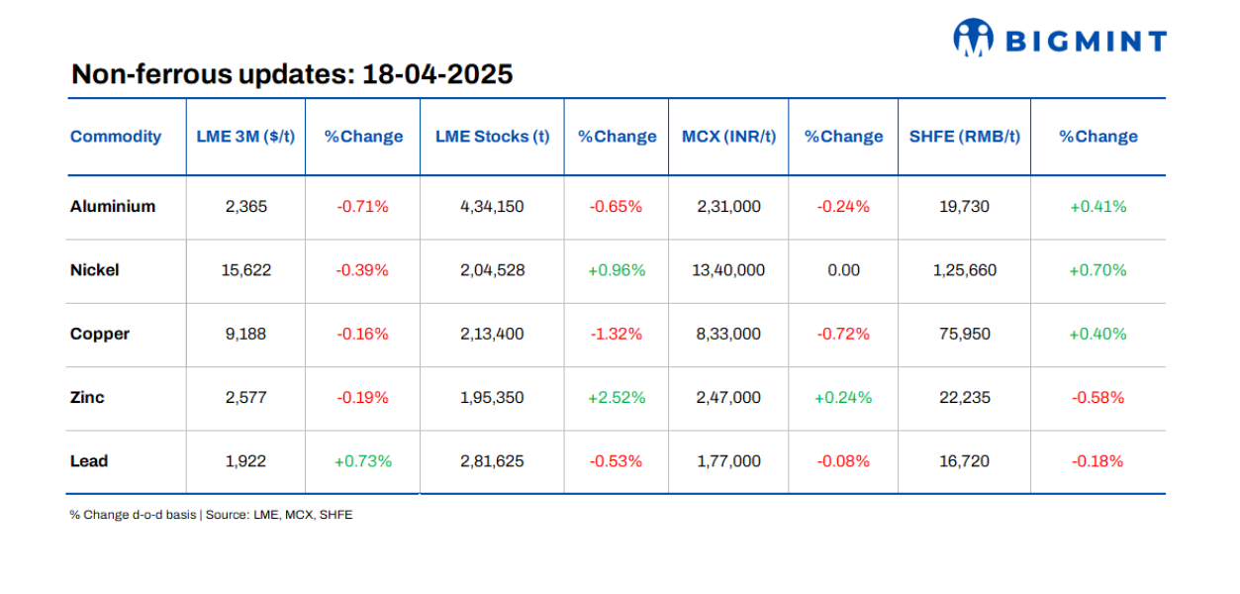
Task: Select the Zinc row label
Action: point(87,397)
